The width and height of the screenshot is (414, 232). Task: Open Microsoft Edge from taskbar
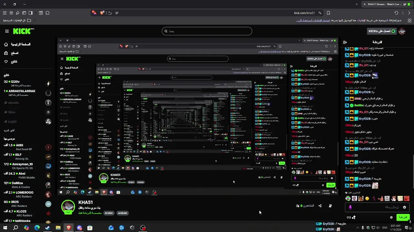[37, 228]
